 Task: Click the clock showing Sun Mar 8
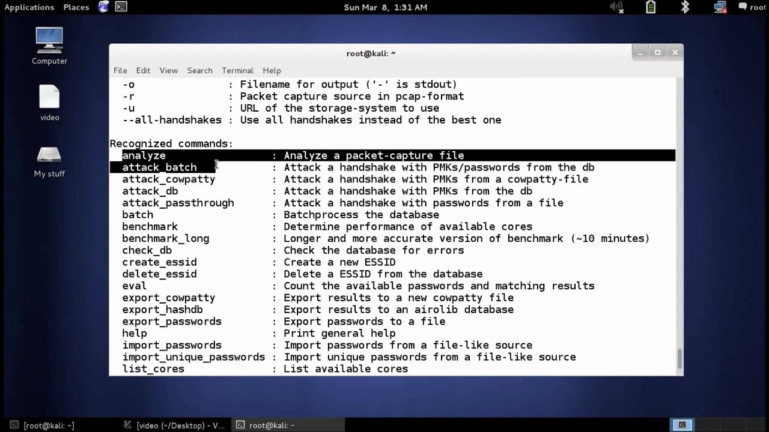pyautogui.click(x=386, y=7)
